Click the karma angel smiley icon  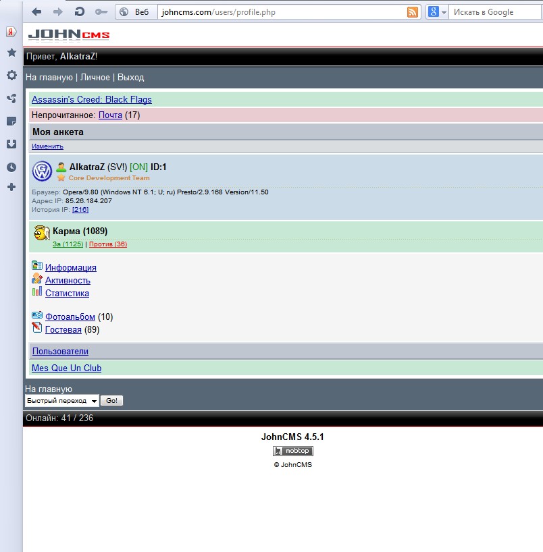click(x=42, y=233)
